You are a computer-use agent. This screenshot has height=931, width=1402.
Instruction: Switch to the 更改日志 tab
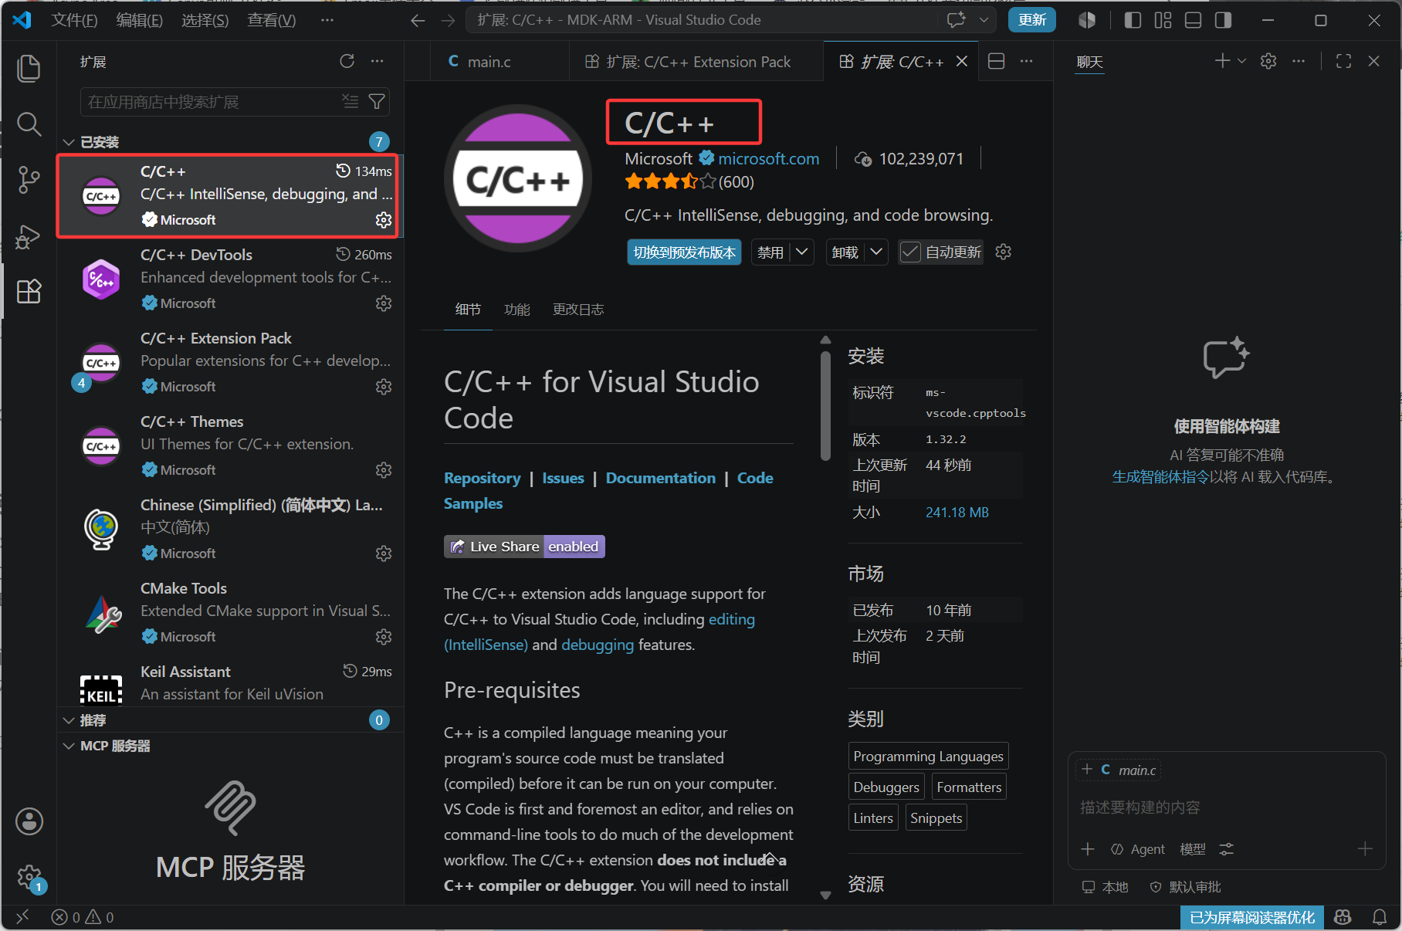click(578, 310)
